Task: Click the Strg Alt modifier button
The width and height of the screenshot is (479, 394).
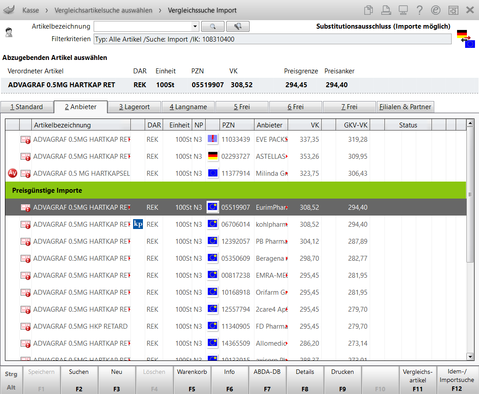Action: pos(11,380)
